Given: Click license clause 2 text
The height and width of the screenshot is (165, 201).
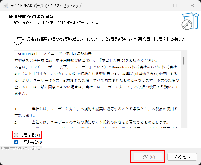Looking at the screenshot, I should (x=92, y=122).
